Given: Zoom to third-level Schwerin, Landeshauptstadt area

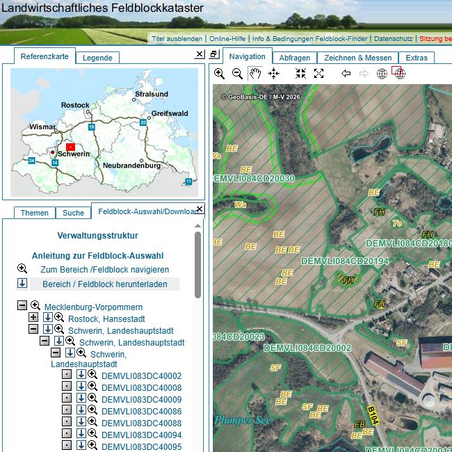Looking at the screenshot, I should point(81,353).
